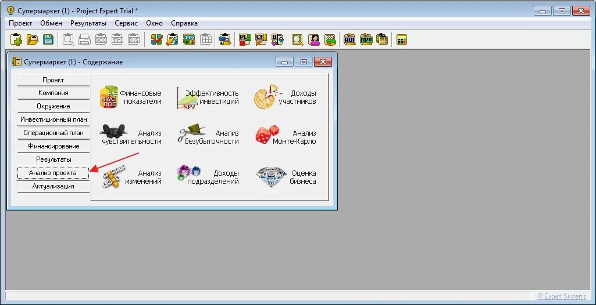596x305 pixels.
Task: Open project using the folder icon
Action: click(33, 39)
